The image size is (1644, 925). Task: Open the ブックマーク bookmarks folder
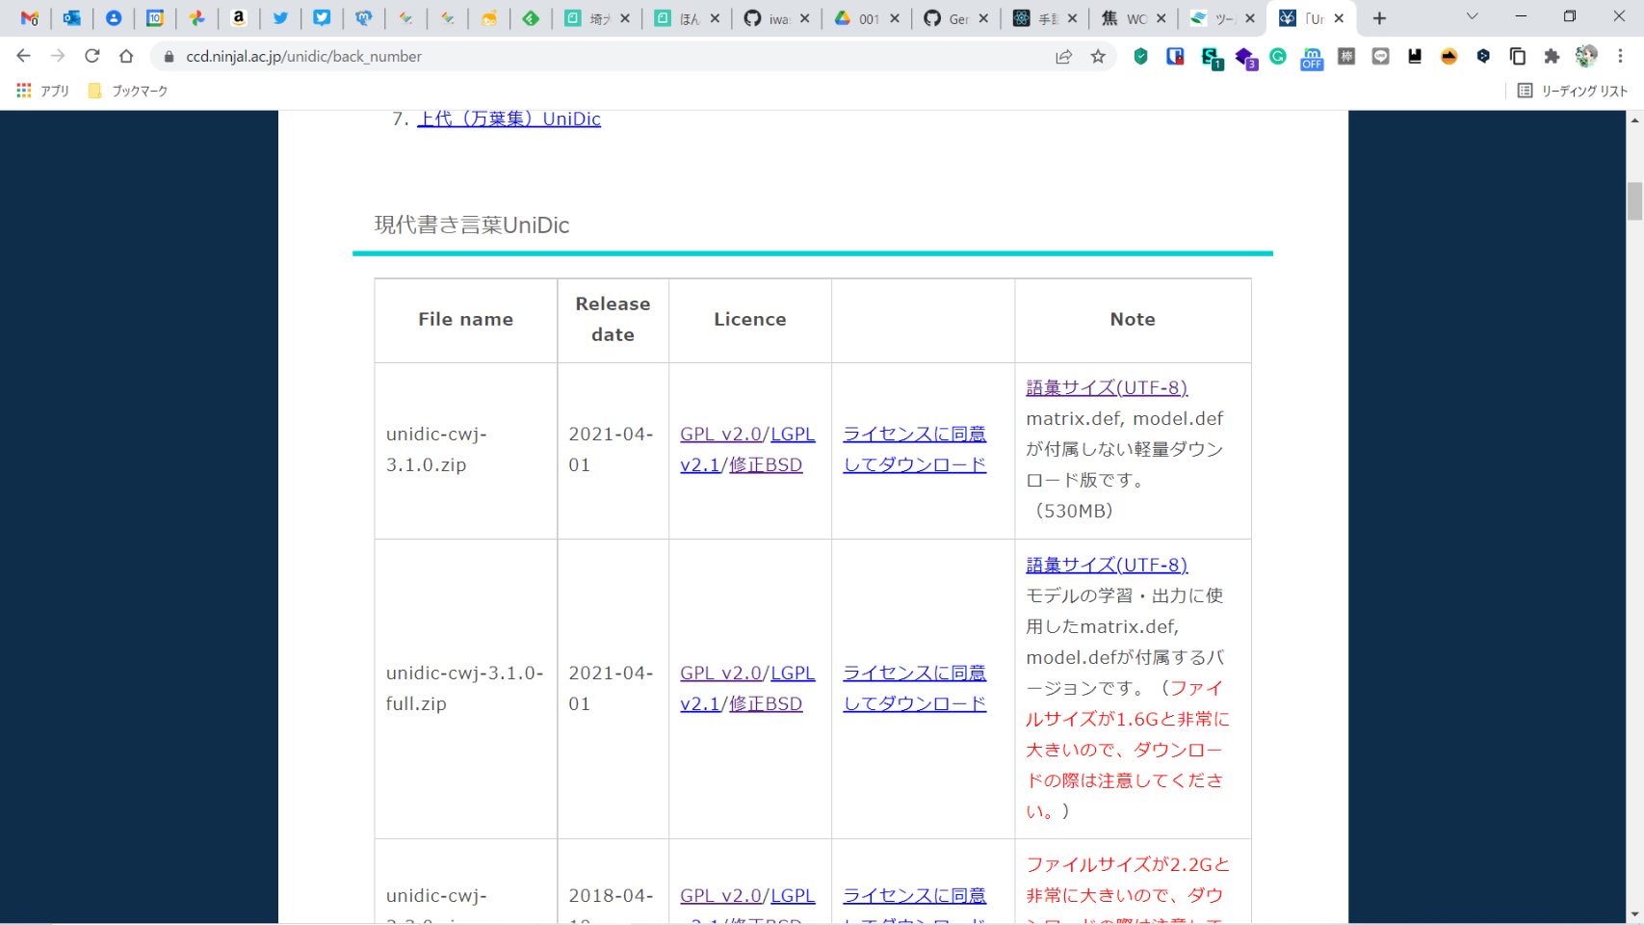coord(128,91)
